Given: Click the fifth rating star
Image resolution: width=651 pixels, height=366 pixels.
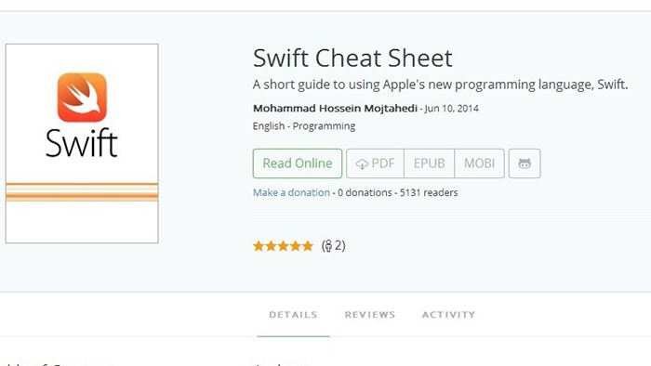Looking at the screenshot, I should (307, 246).
